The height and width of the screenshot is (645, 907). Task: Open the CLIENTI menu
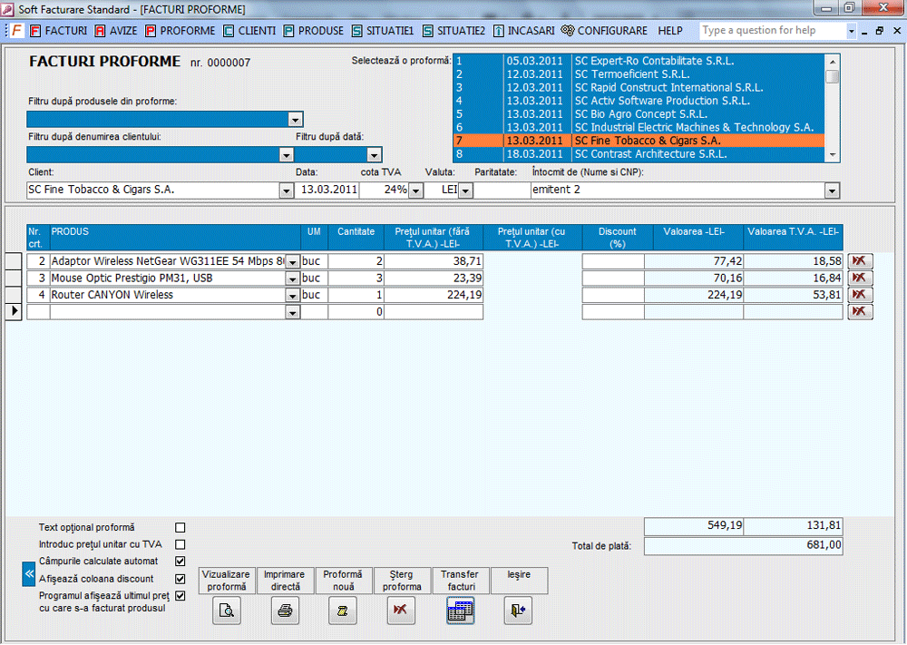click(x=250, y=31)
